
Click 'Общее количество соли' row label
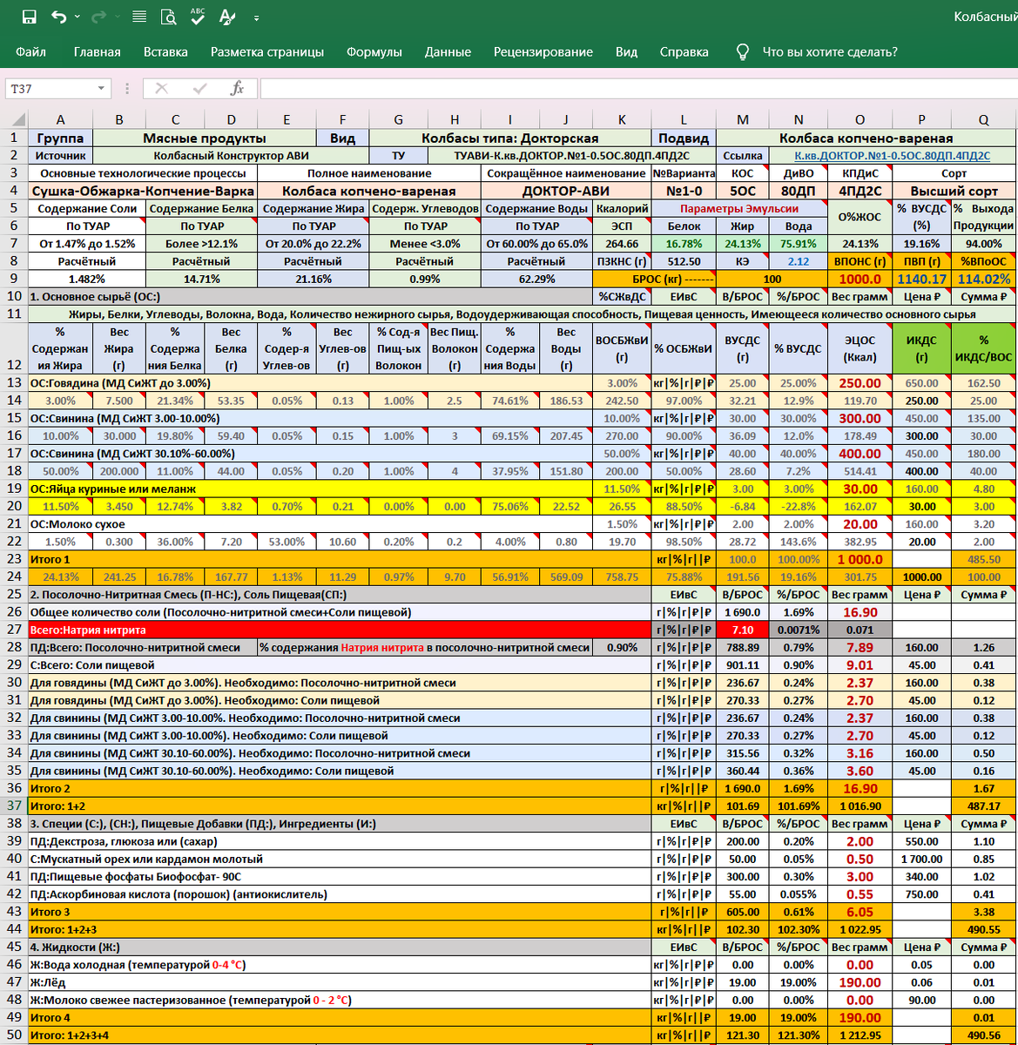[x=340, y=612]
